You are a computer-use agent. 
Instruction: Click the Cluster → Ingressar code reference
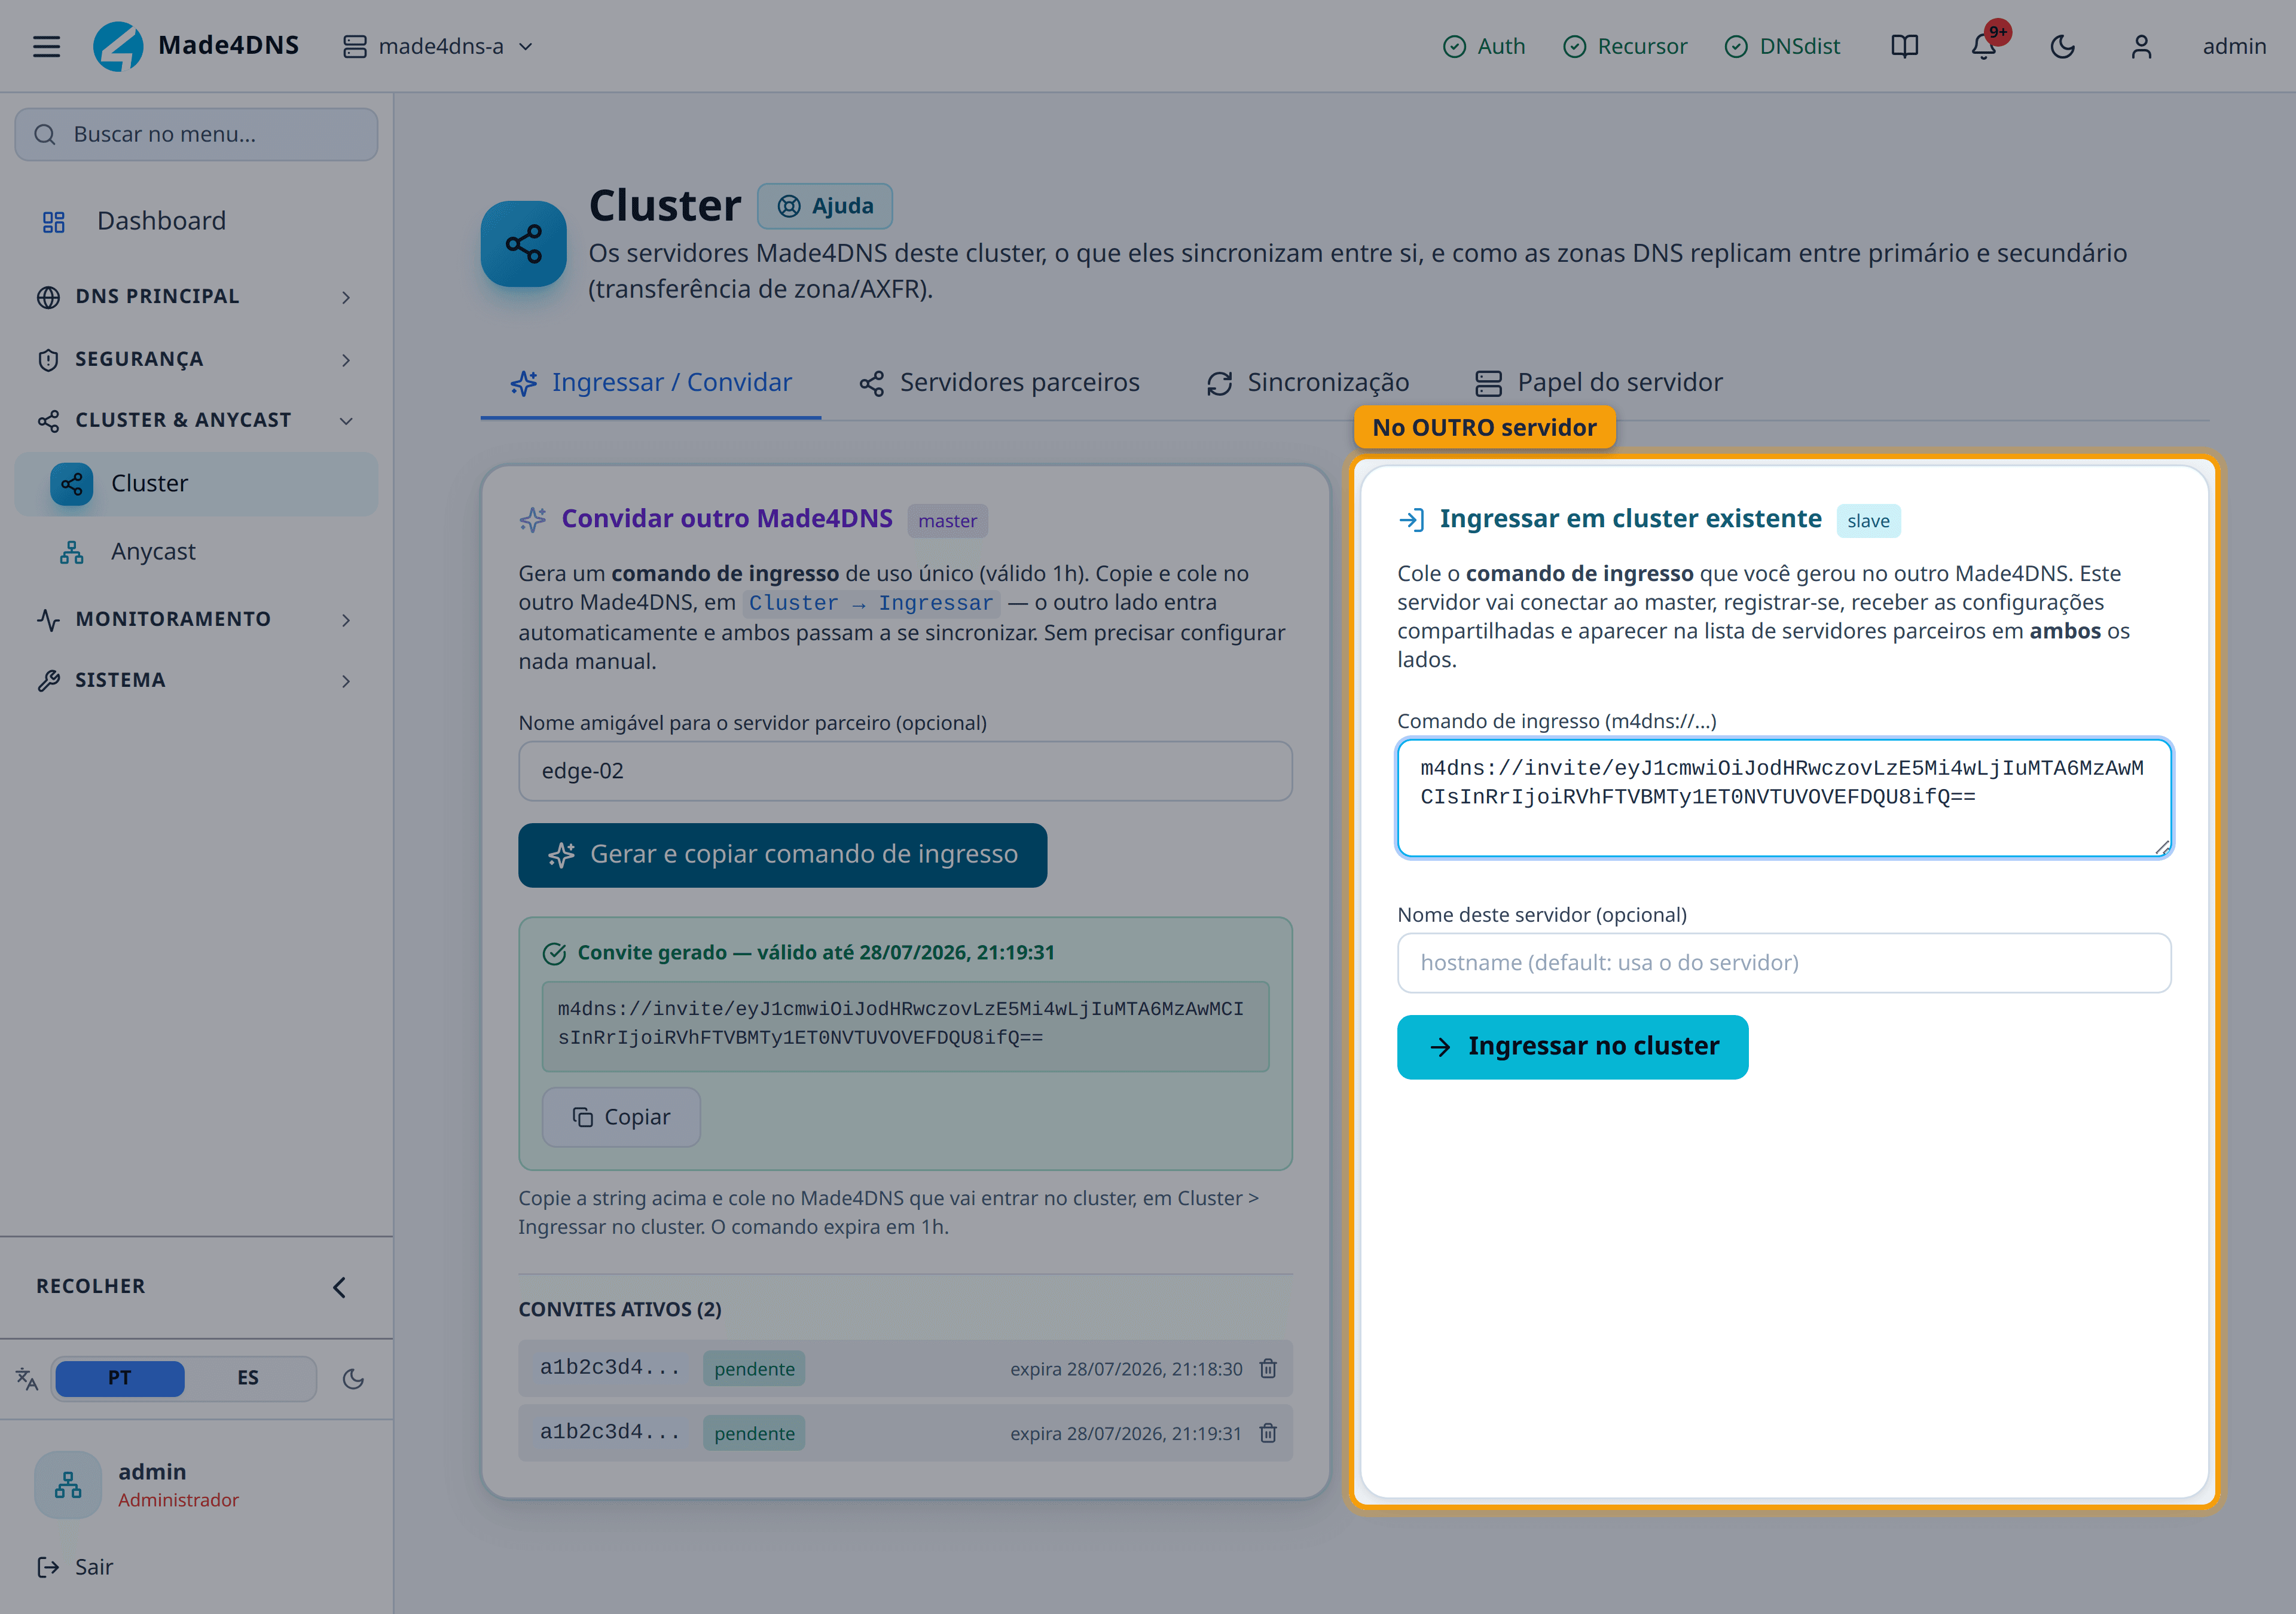pos(871,603)
